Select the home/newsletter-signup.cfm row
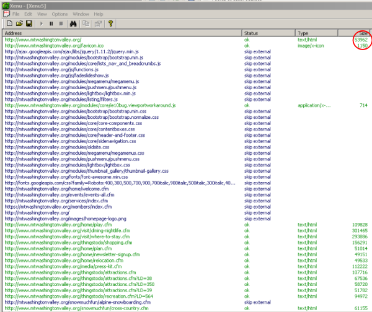The height and width of the screenshot is (312, 372). pos(186,254)
